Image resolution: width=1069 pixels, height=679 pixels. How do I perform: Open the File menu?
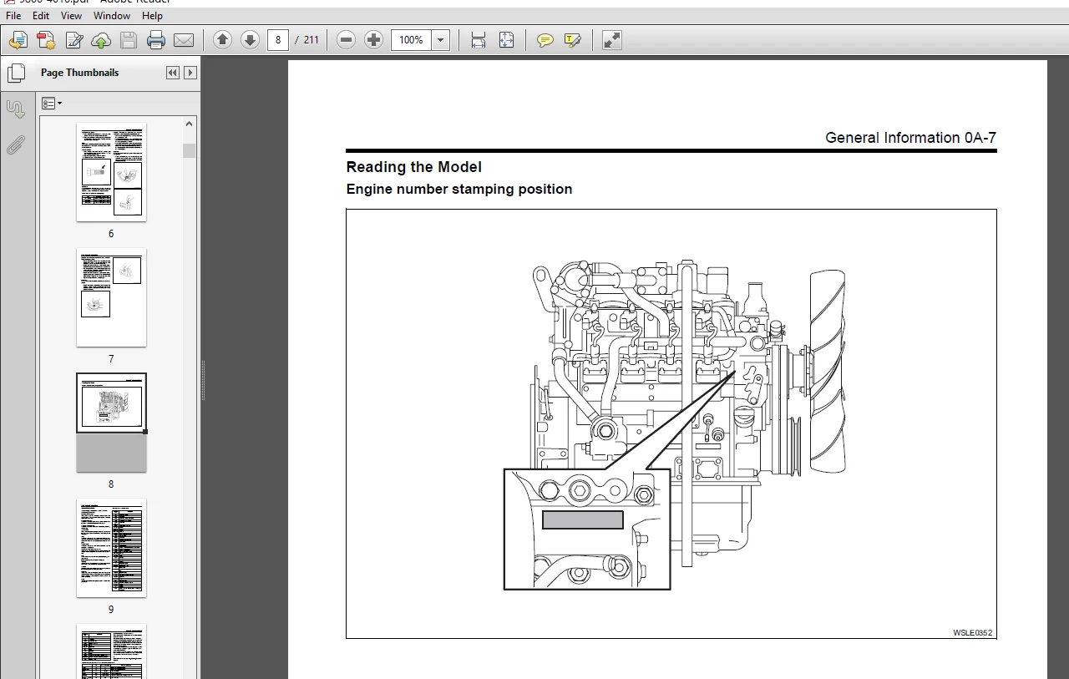[x=13, y=16]
